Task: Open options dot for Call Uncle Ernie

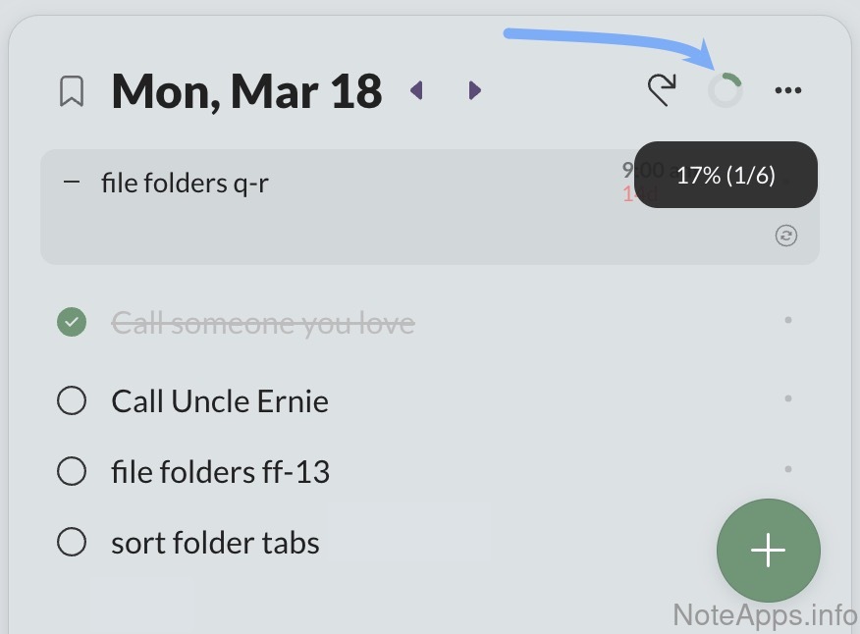Action: (788, 399)
